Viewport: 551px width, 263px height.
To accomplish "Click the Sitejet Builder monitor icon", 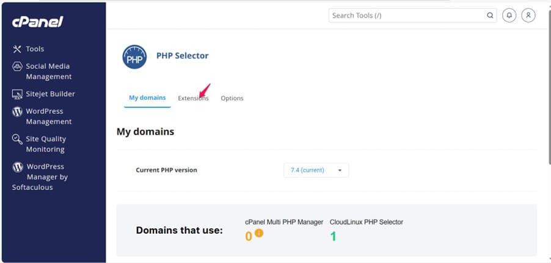I will tap(17, 94).
